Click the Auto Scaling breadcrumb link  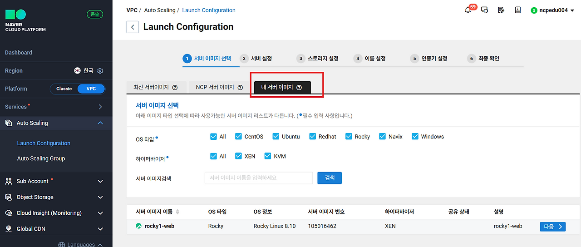[160, 10]
